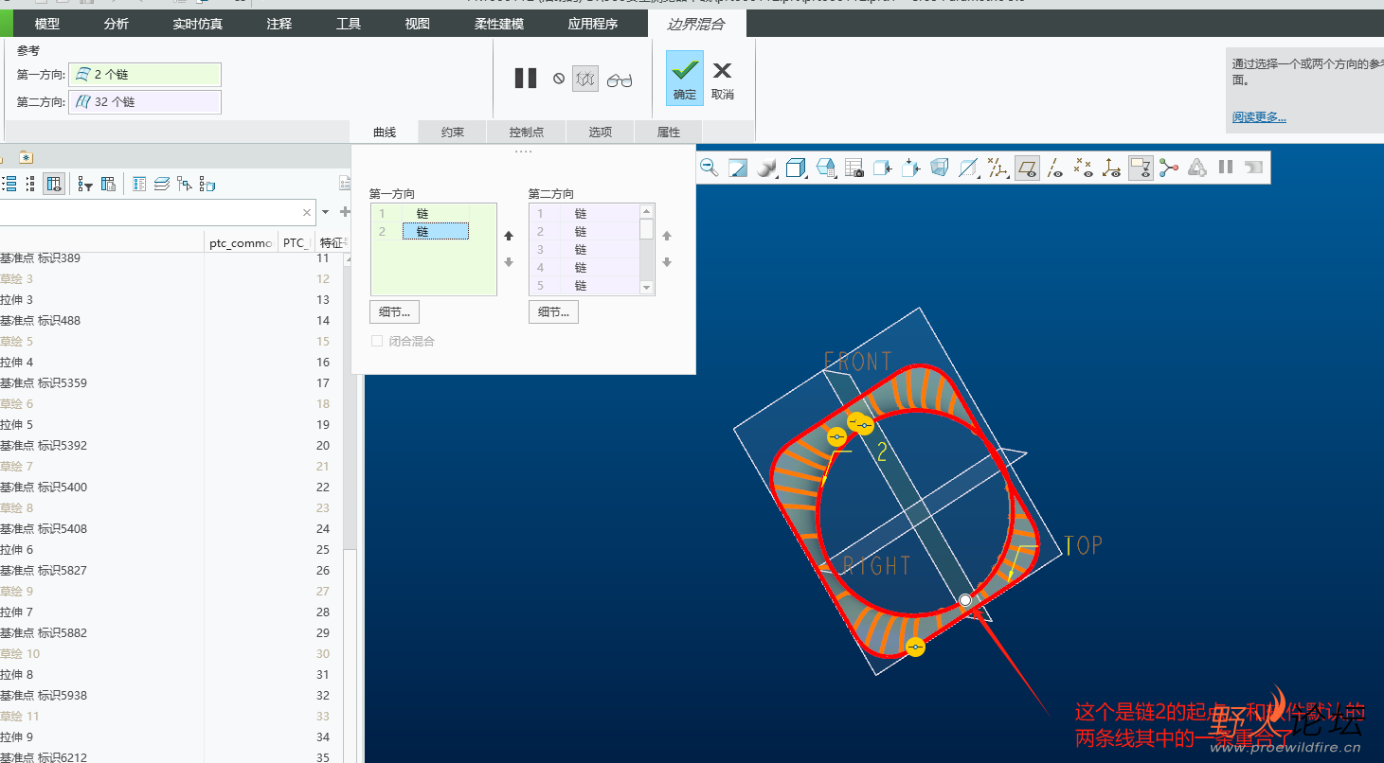Screen dimensions: 1384x763
Task: Open the 阅读更多 help link
Action: 1259,117
